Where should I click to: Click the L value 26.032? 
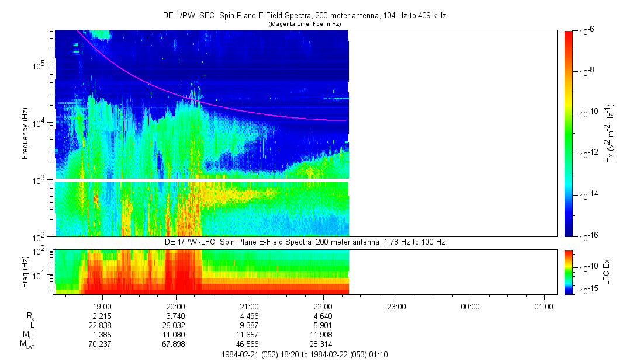(174, 326)
